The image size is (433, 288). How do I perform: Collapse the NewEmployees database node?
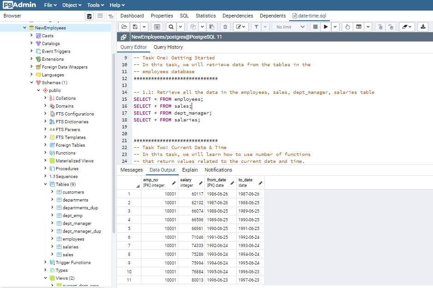(x=25, y=28)
